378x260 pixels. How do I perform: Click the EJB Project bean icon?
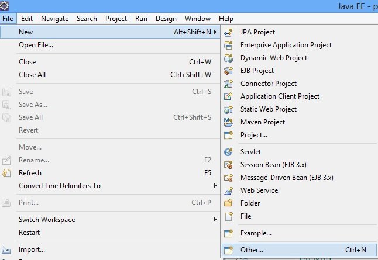pyautogui.click(x=228, y=71)
